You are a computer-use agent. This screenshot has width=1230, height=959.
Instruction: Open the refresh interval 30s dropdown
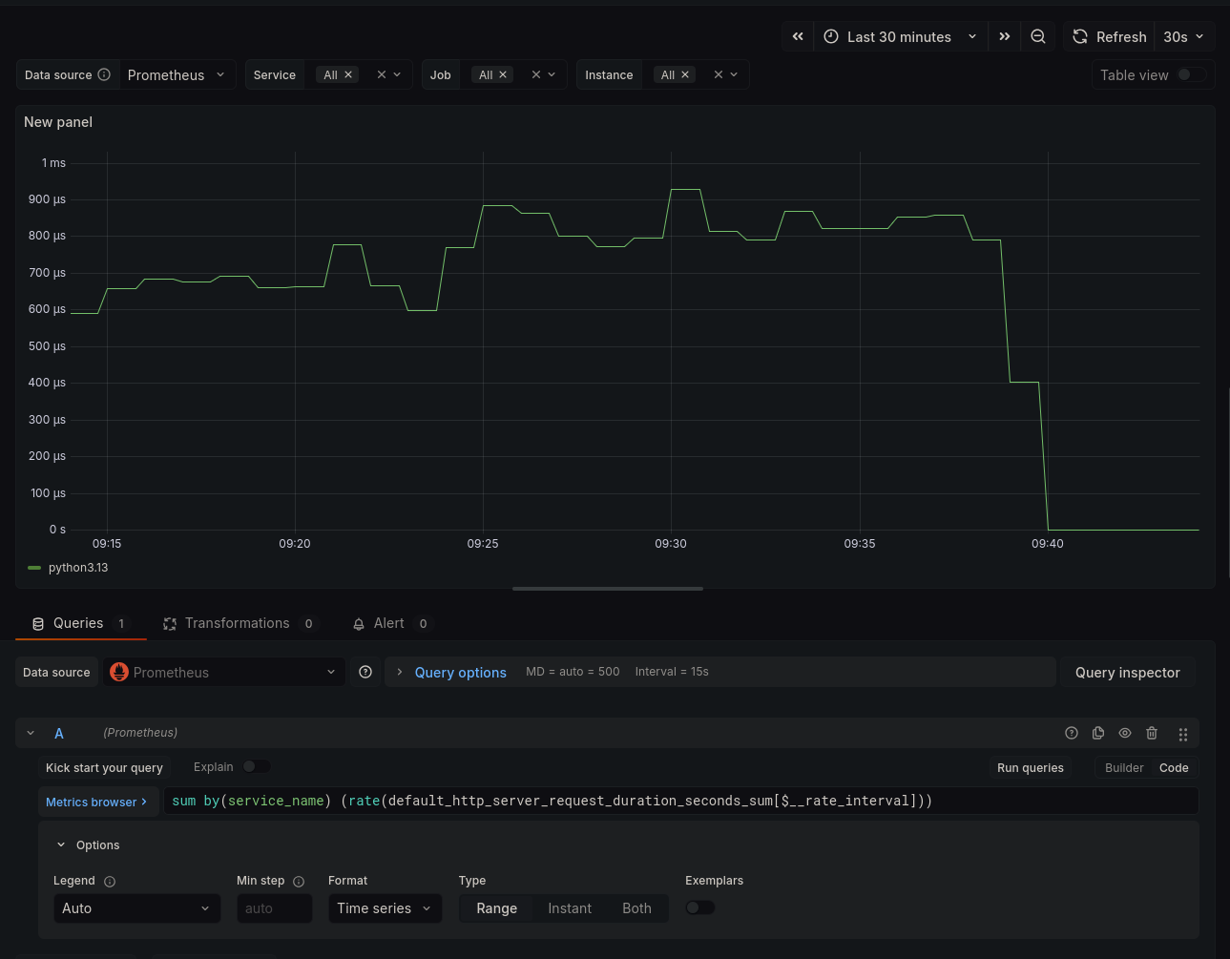(x=1183, y=36)
